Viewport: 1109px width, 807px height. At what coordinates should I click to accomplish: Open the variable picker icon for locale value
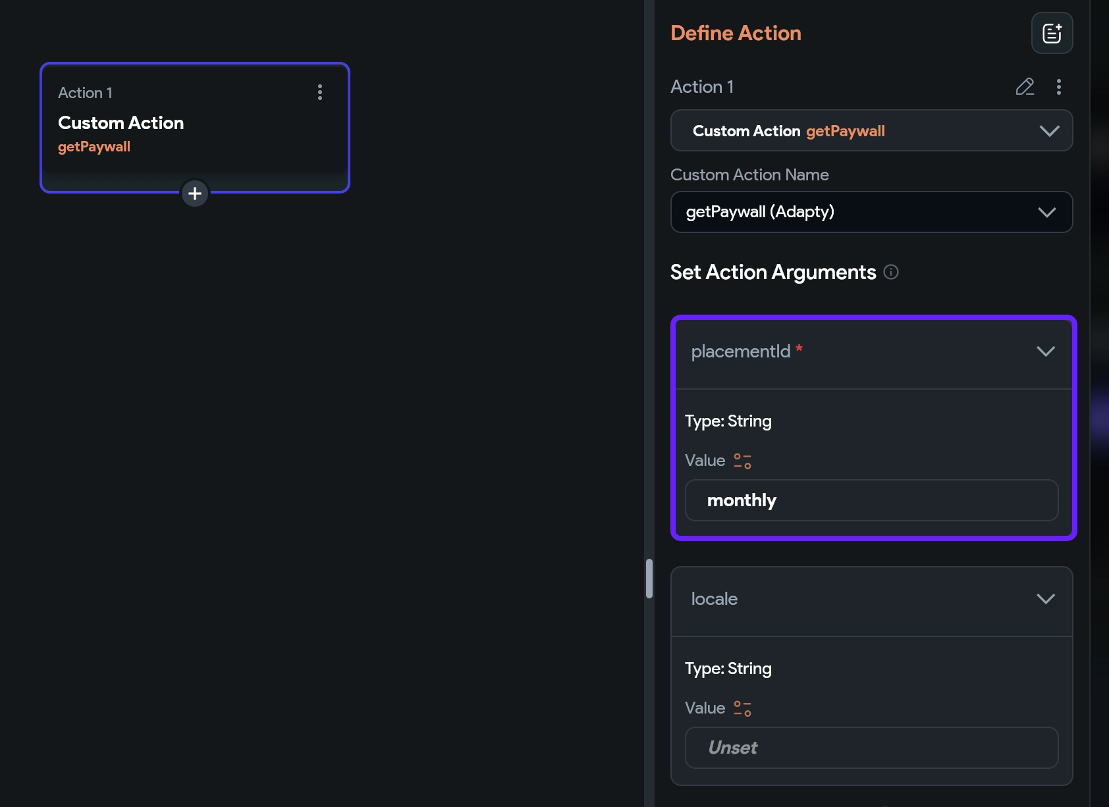[x=743, y=708]
